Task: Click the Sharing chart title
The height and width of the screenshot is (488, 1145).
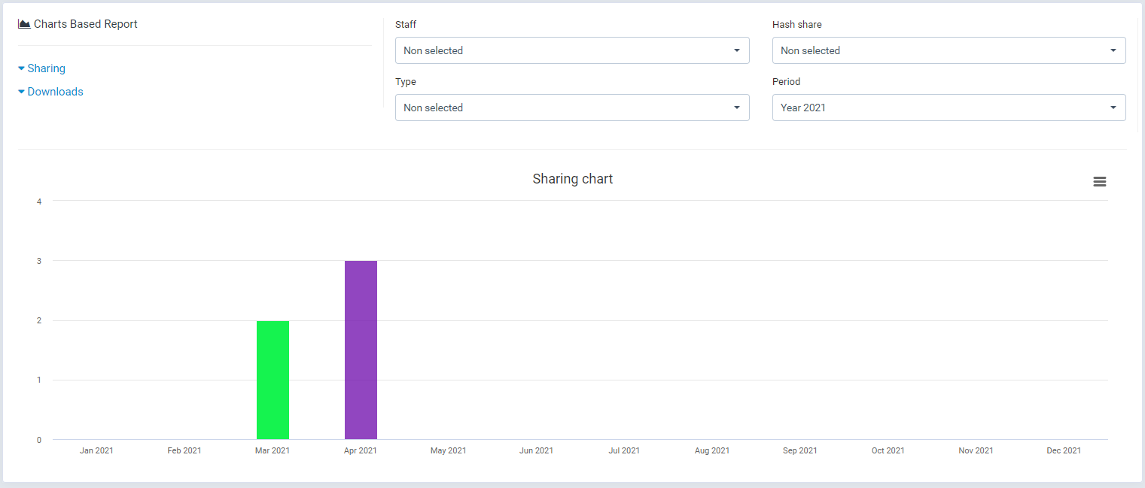Action: pos(572,179)
